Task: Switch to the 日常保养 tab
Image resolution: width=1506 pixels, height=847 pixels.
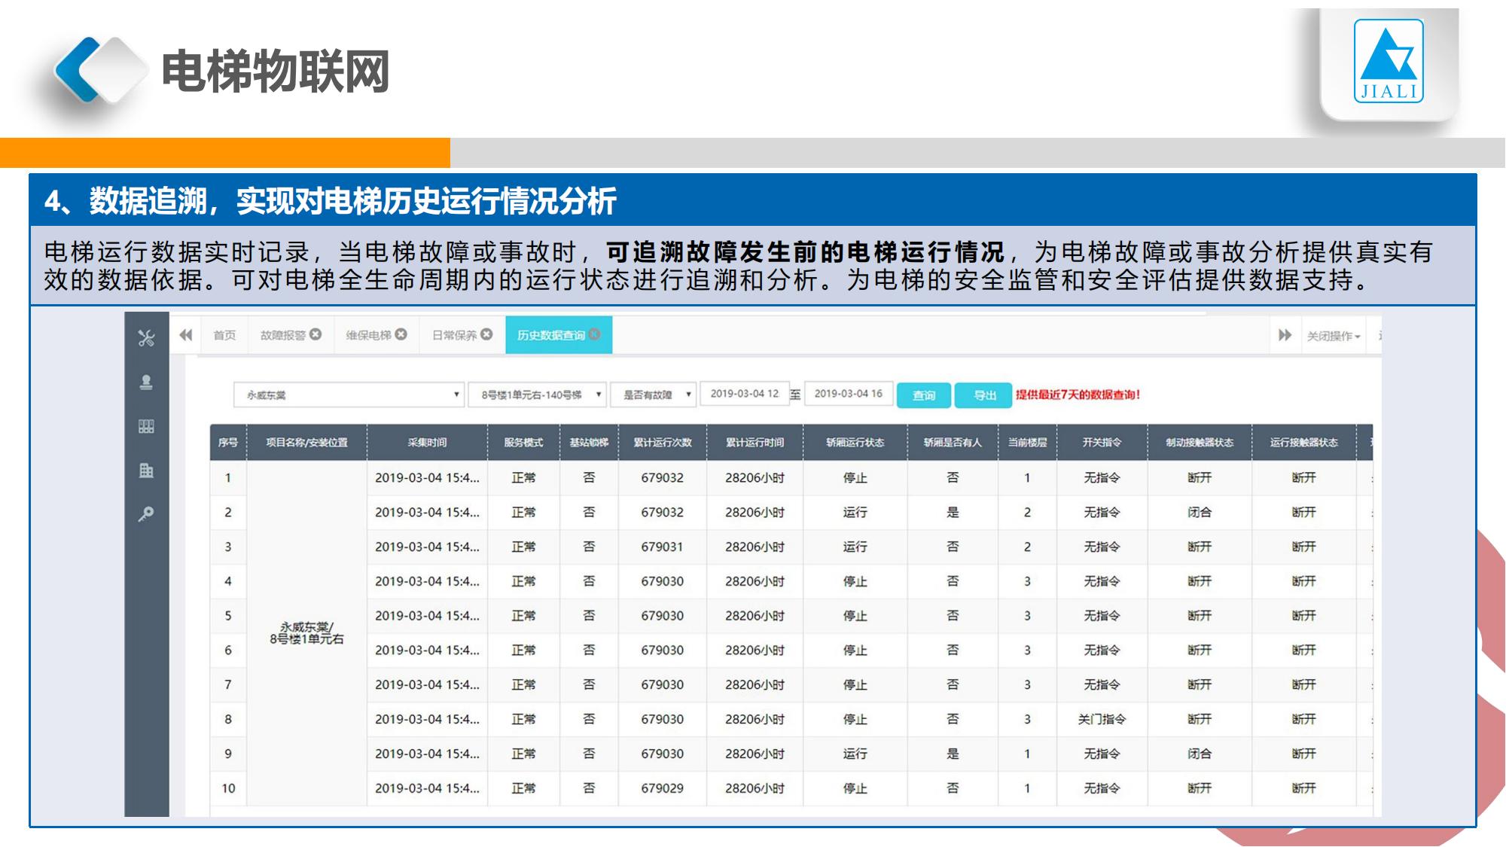Action: (x=454, y=335)
